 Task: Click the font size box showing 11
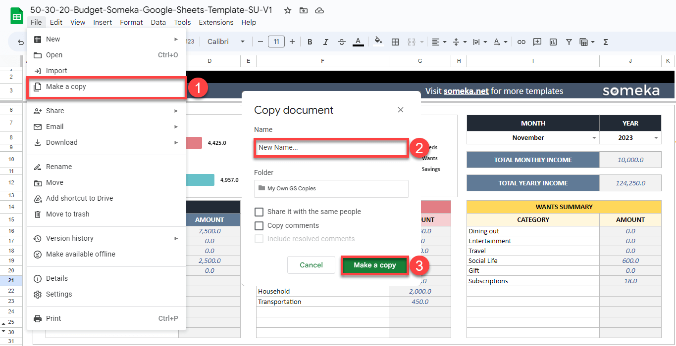point(276,42)
